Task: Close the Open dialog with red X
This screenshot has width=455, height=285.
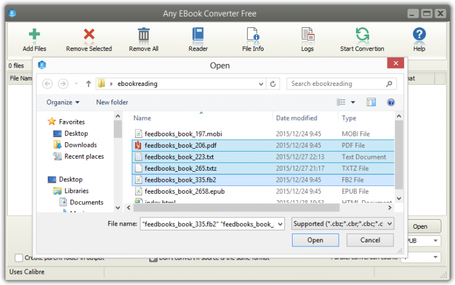Action: click(x=396, y=63)
